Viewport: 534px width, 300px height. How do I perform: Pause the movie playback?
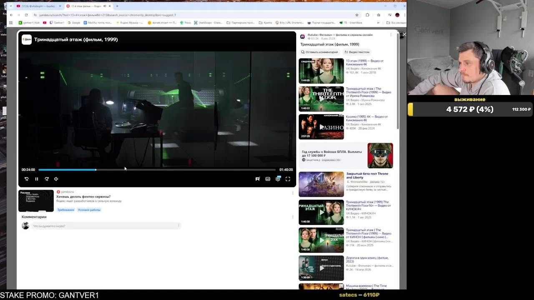tap(36, 179)
